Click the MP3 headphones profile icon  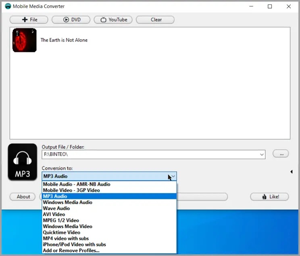tap(23, 162)
